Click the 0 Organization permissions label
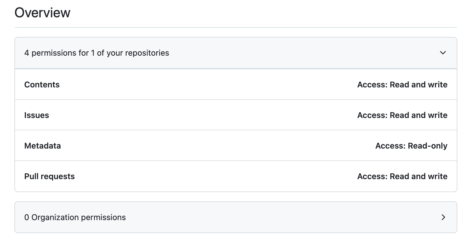466x240 pixels. click(x=75, y=217)
